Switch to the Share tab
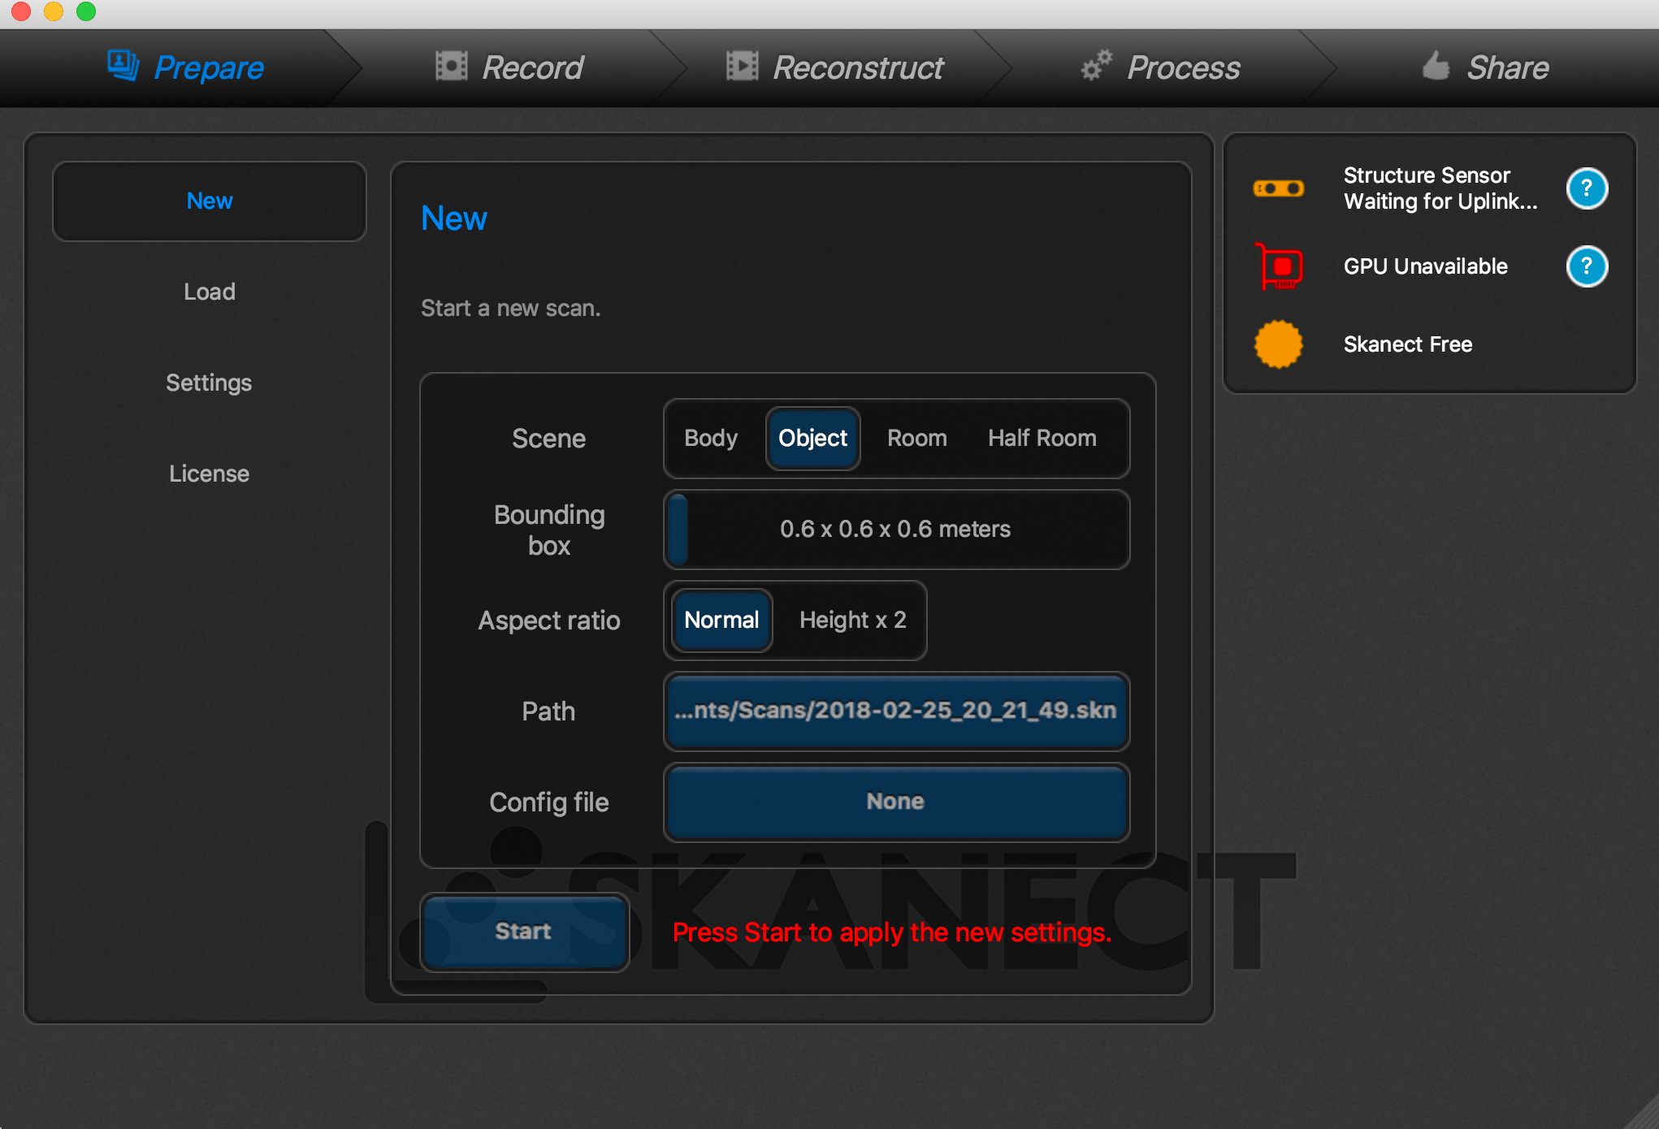 coord(1487,67)
